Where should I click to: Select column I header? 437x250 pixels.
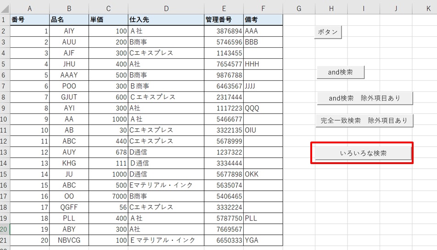(x=364, y=9)
